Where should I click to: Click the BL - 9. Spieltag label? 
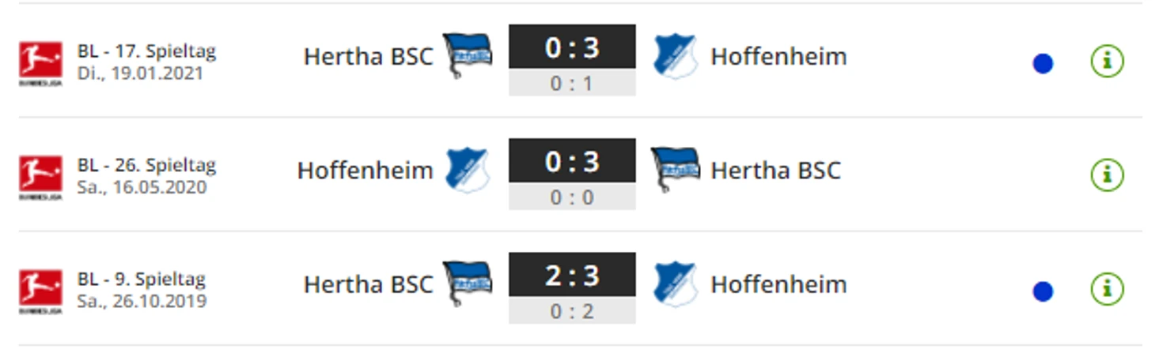coord(142,280)
